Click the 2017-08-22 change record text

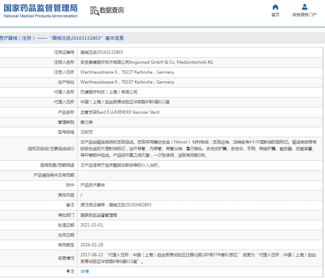pos(198,258)
